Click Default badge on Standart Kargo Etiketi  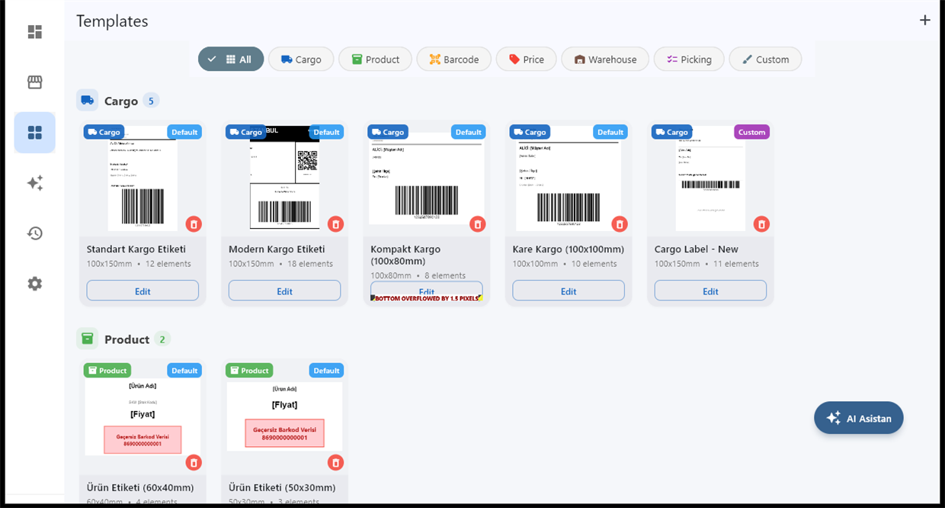pos(184,132)
